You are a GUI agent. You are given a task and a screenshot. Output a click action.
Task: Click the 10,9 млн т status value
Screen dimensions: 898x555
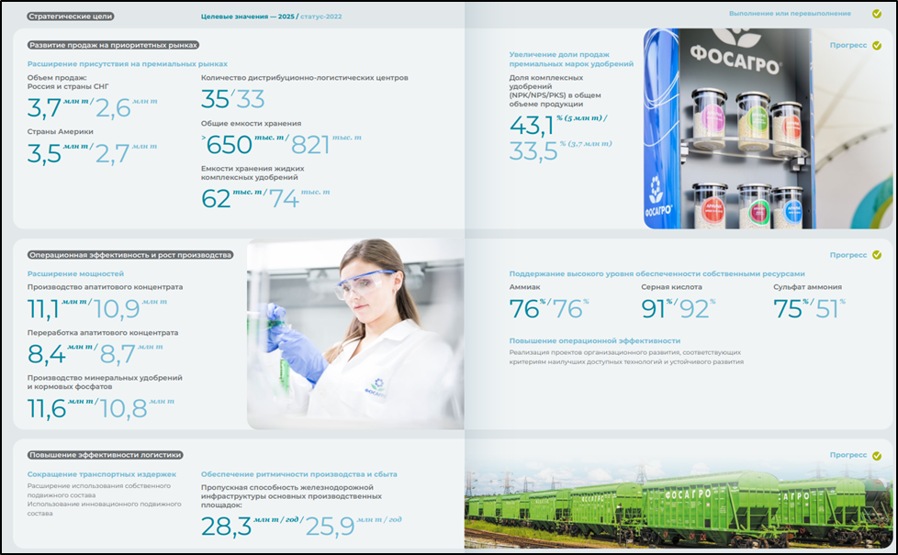[x=130, y=309]
